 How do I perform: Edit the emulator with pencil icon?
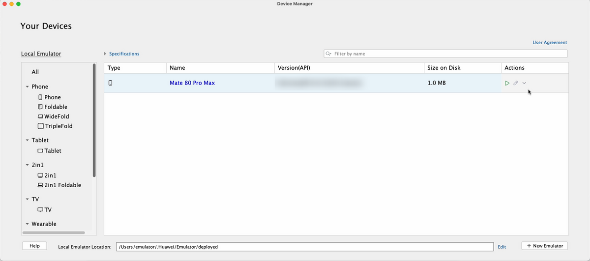click(516, 83)
